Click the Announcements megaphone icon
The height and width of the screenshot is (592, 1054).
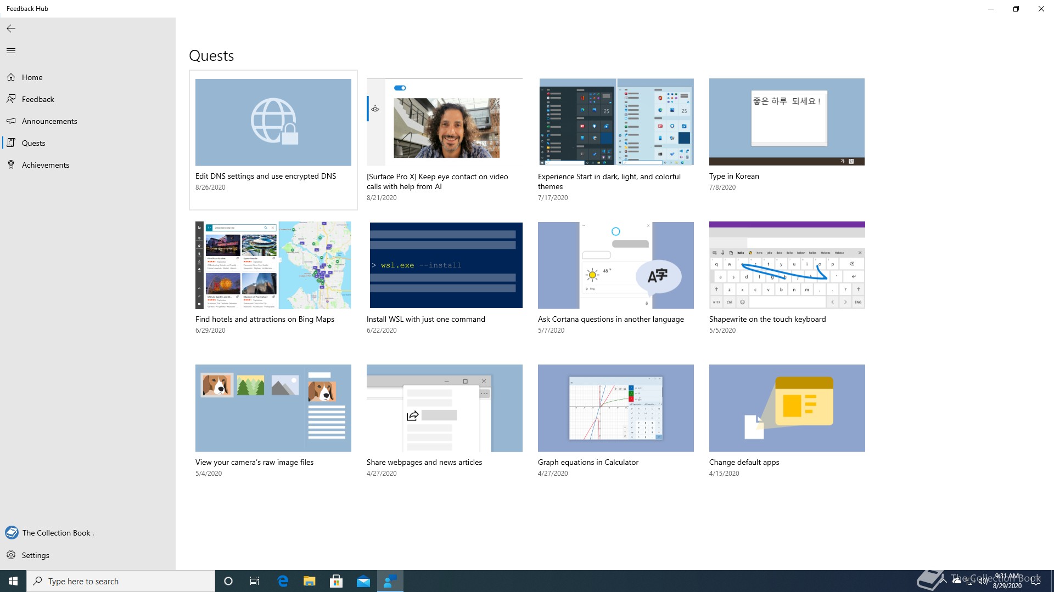tap(11, 121)
